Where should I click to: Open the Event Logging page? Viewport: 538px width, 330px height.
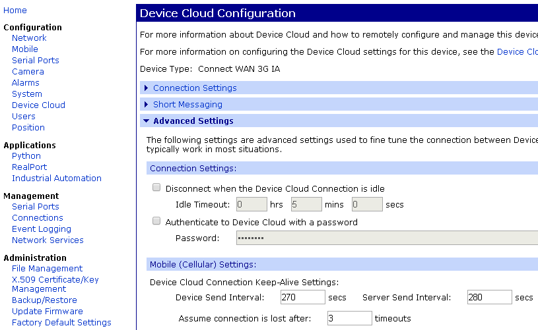[42, 229]
